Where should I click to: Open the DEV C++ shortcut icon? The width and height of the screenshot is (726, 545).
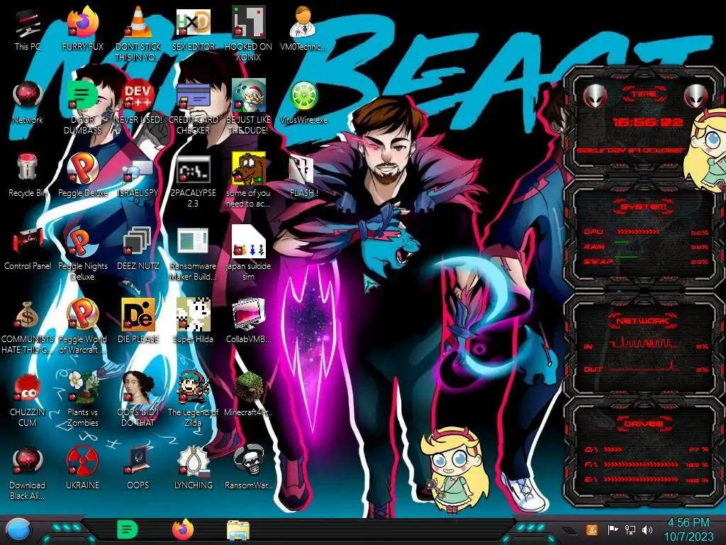pos(138,96)
